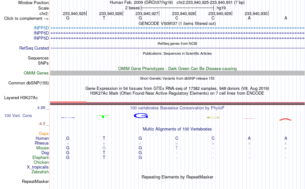305x189 pixels.
Task: Click the Publications: Sequences in Scientific Articles title
Action: pos(177,53)
